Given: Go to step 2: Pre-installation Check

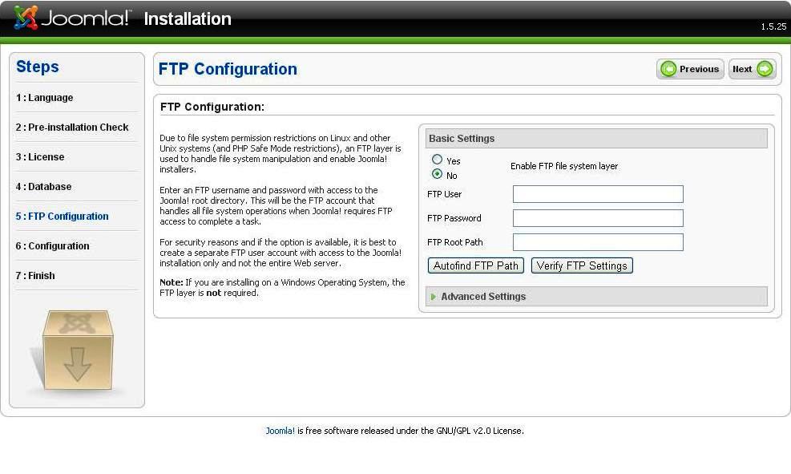Looking at the screenshot, I should tap(72, 128).
